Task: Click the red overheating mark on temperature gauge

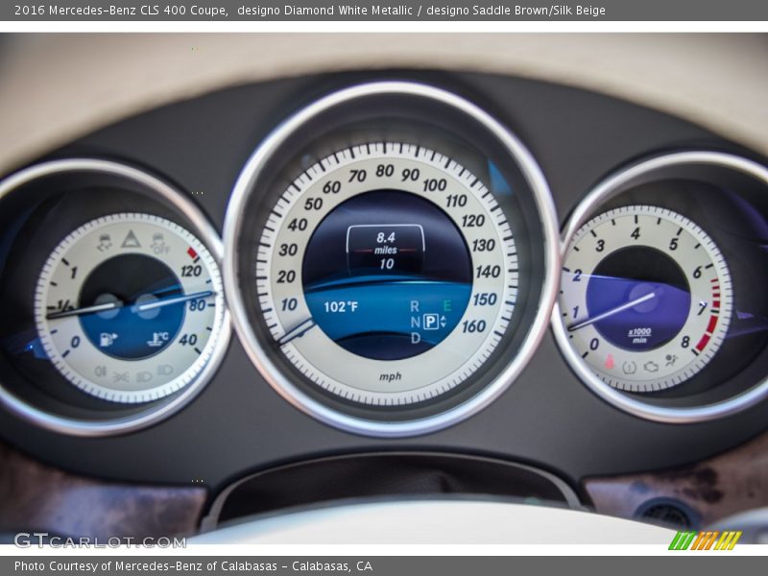Action: tap(193, 253)
